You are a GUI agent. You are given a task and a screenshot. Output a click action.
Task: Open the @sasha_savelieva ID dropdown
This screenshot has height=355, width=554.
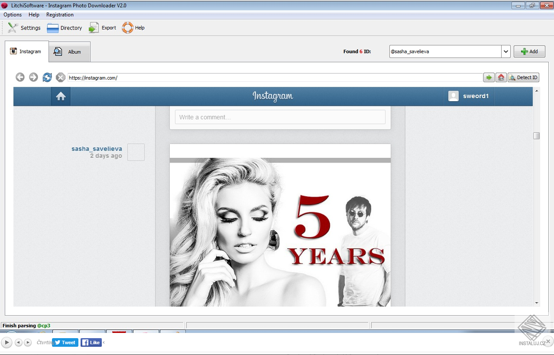505,51
